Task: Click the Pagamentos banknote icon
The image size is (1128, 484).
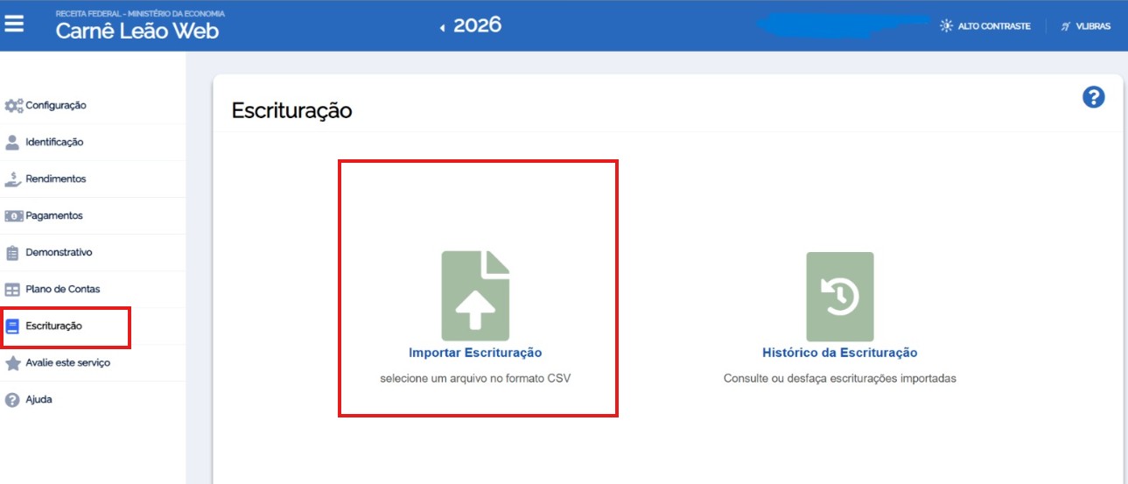Action: (x=13, y=216)
